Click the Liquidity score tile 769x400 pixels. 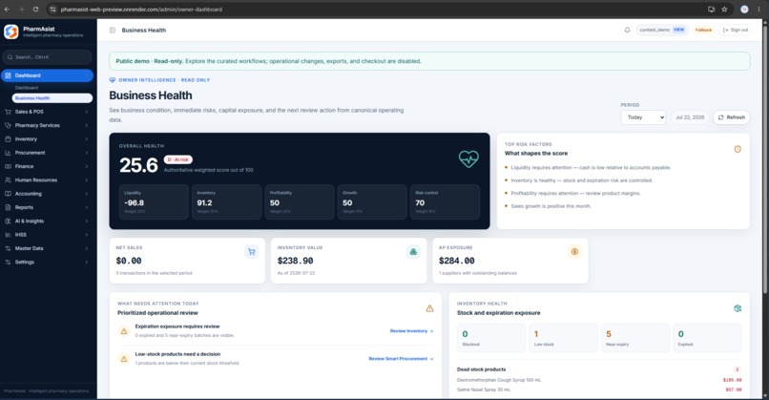[x=154, y=201]
